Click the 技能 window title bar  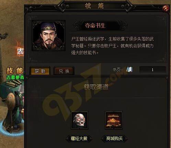[94, 6]
